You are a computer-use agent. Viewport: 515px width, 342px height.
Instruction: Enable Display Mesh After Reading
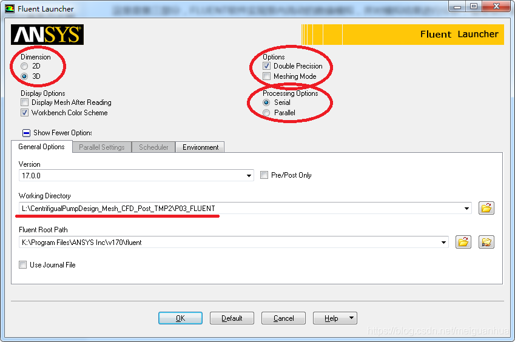tap(25, 102)
